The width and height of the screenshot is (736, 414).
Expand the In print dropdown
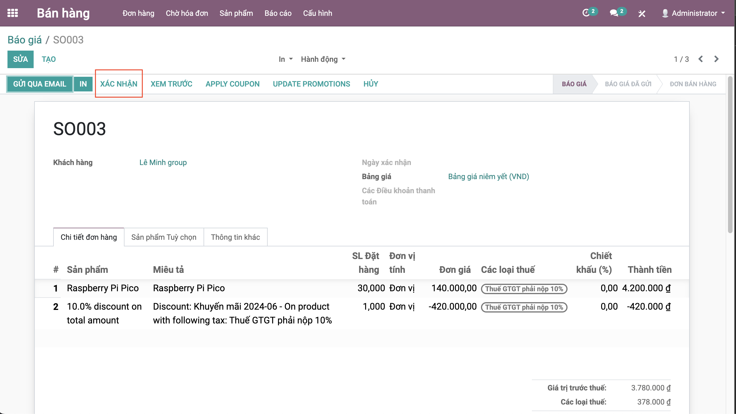[x=285, y=59]
